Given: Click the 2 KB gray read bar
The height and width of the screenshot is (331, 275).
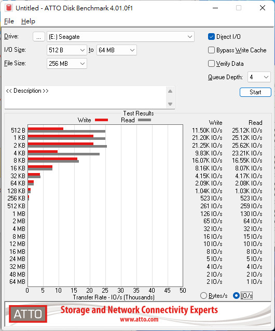Looking at the screenshot, I should point(67,146).
